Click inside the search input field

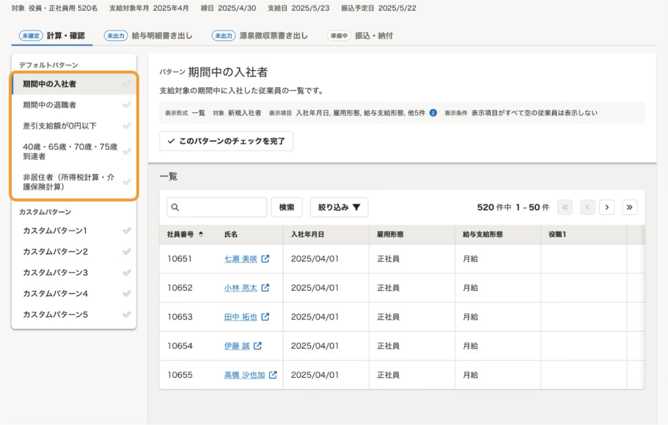(x=218, y=207)
